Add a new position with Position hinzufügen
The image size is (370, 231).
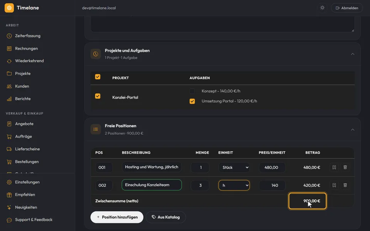point(117,217)
